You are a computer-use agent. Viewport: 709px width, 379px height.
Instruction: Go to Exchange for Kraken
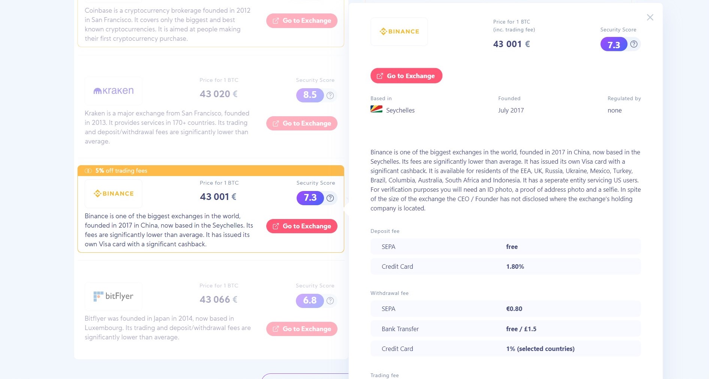tap(302, 123)
